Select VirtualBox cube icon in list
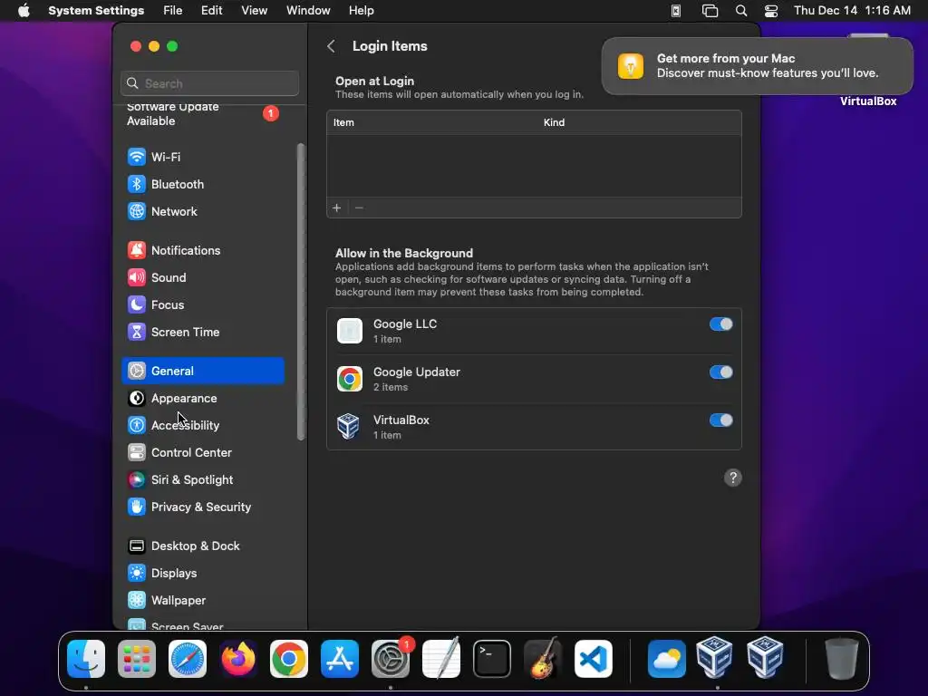Image resolution: width=928 pixels, height=696 pixels. [348, 427]
